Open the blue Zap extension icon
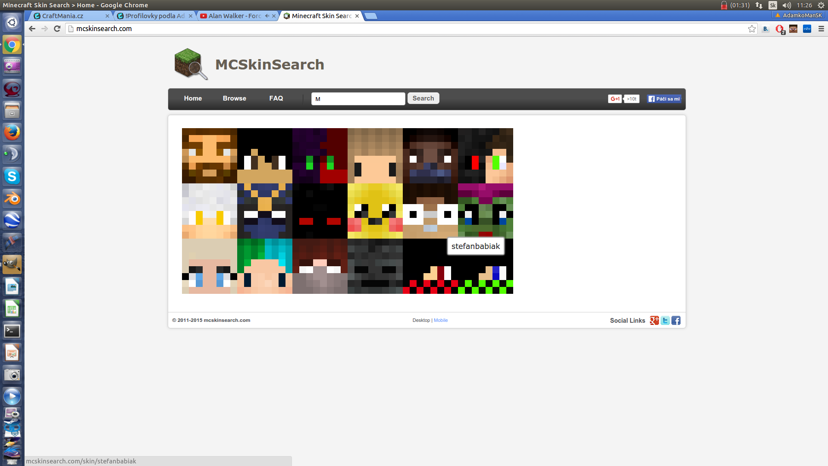 click(807, 29)
